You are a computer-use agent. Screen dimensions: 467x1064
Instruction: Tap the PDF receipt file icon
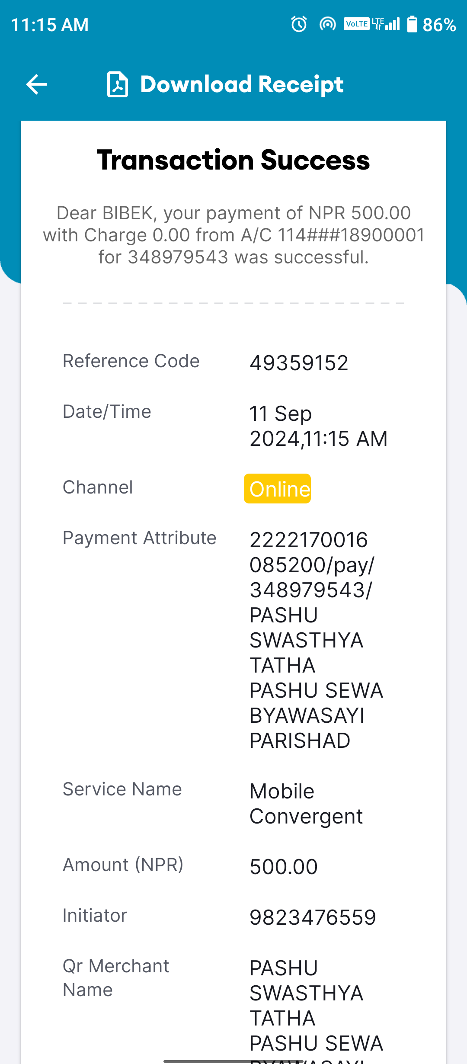point(118,84)
